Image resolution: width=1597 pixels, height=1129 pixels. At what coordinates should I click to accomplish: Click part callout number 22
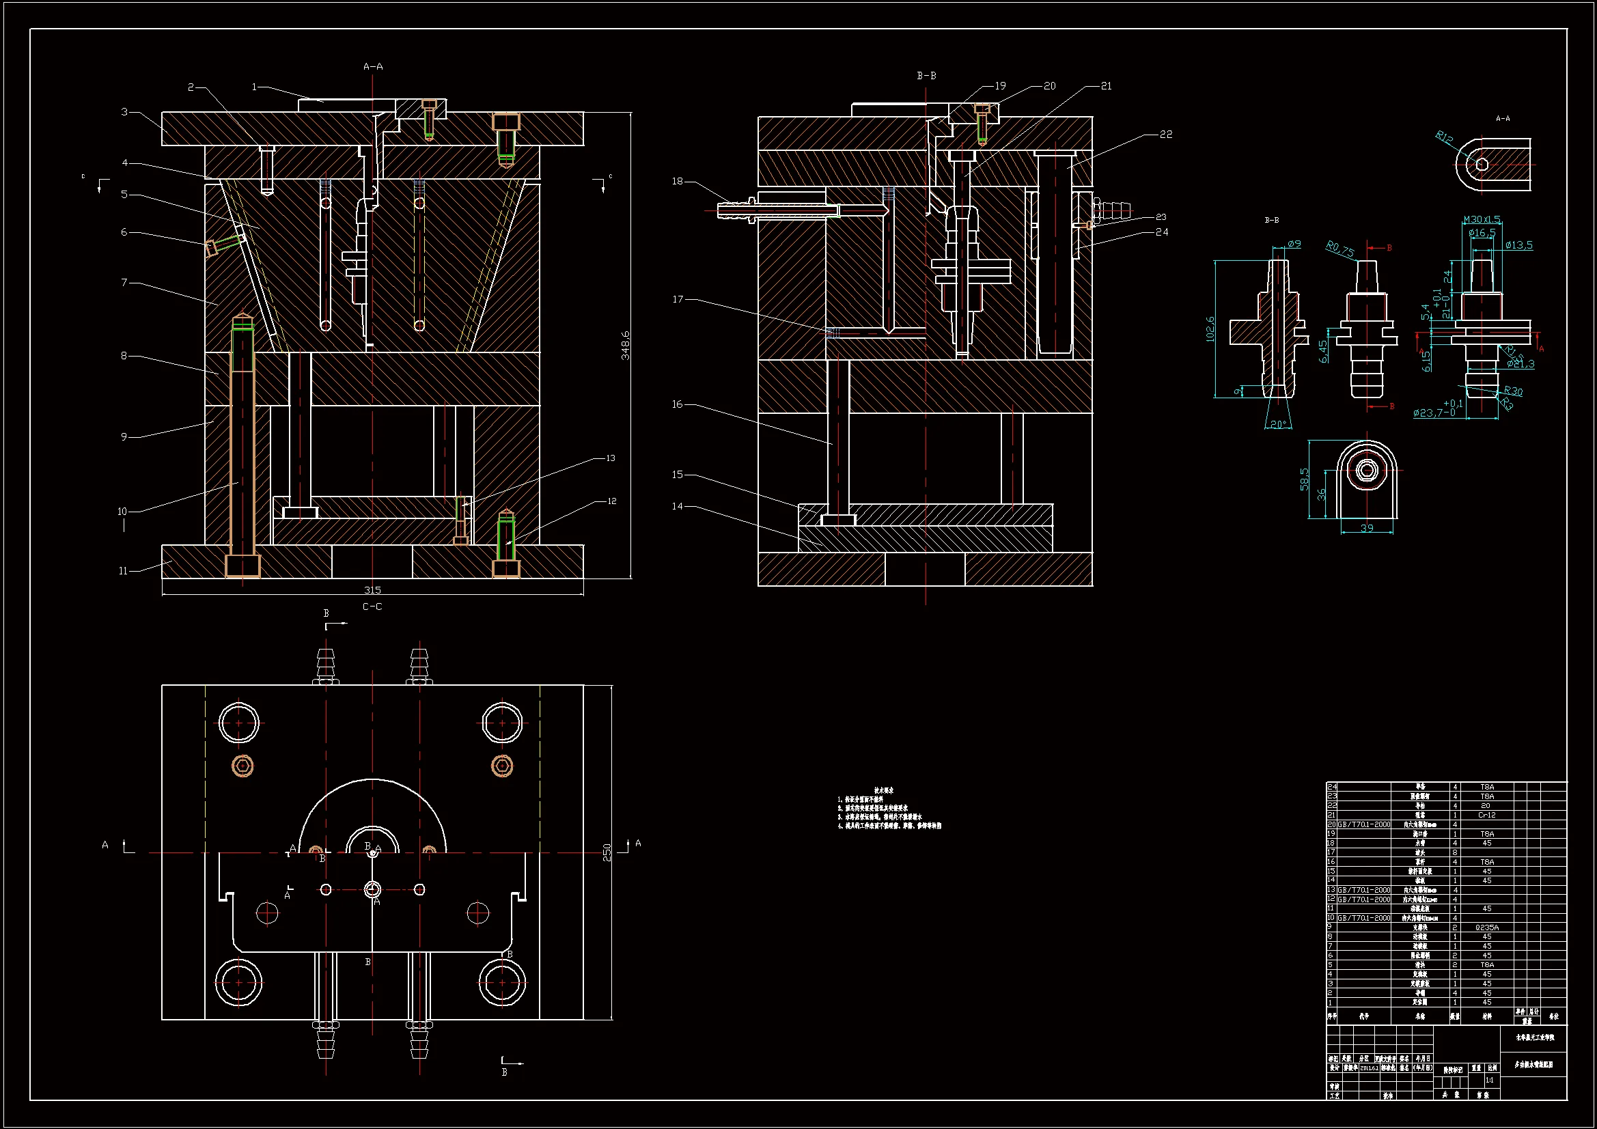1166,135
